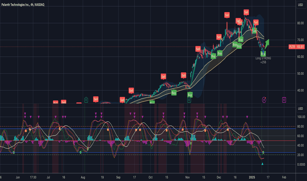
Task: Select the Sell label in early January 2025
Action: 256,22
